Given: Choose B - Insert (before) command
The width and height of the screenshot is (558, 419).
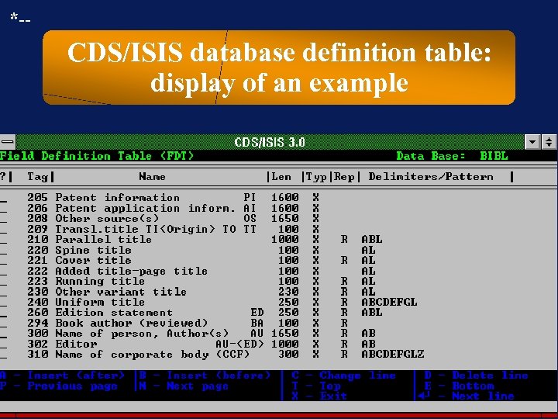Looking at the screenshot, I should point(205,376).
